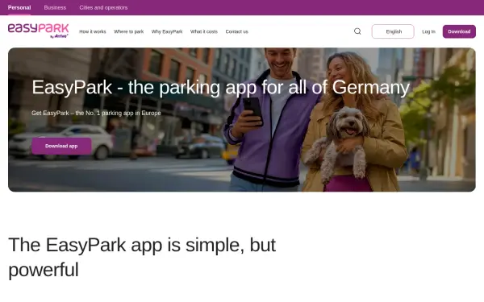Open the Why EasyPark menu item

(167, 31)
